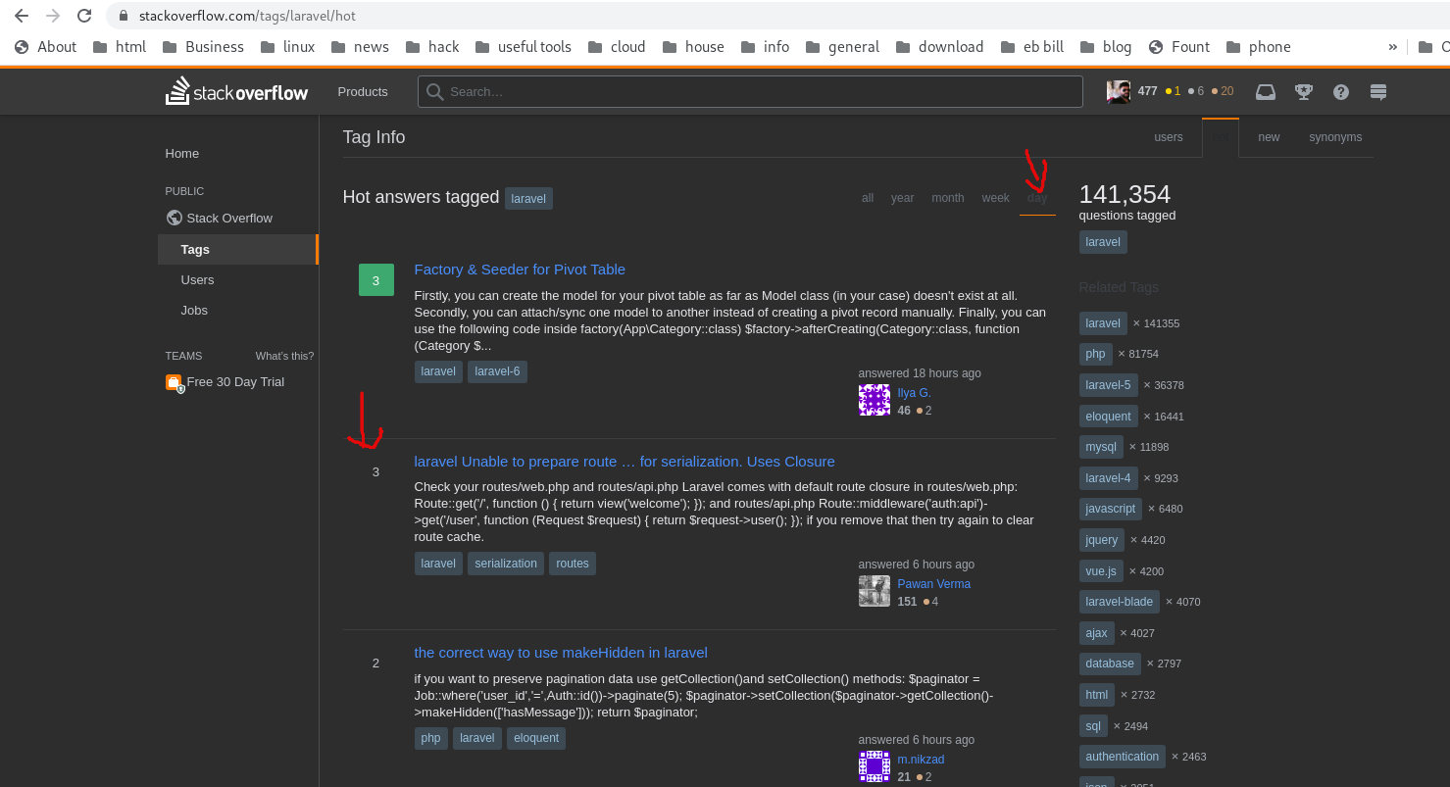Open the hack bookmarks folder
The width and height of the screenshot is (1450, 787).
(432, 47)
